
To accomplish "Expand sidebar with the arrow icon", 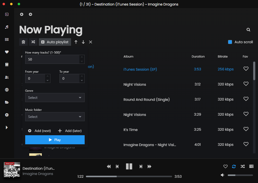I will [x=7, y=127].
